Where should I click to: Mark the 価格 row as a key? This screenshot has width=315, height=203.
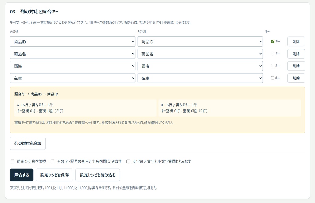point(273,66)
